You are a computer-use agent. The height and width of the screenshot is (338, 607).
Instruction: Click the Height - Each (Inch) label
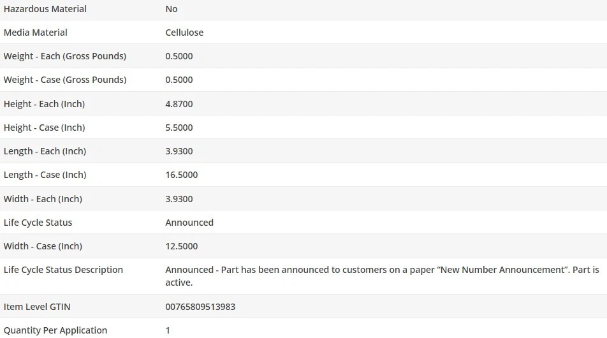(44, 104)
